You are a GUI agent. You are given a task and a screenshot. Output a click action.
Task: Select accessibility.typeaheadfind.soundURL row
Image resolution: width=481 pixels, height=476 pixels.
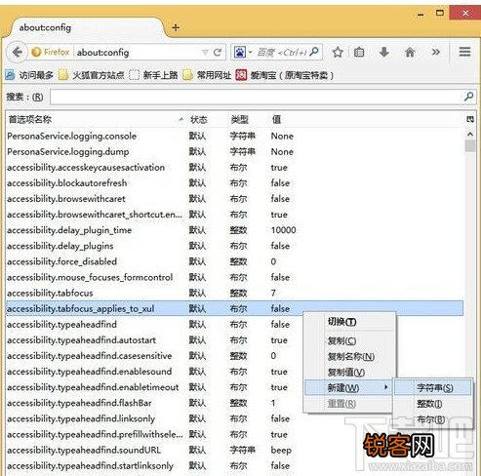coord(234,450)
